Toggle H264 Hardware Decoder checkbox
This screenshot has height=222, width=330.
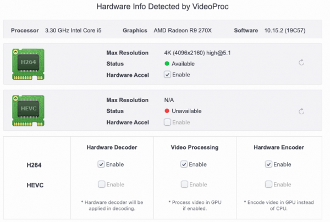click(x=101, y=164)
